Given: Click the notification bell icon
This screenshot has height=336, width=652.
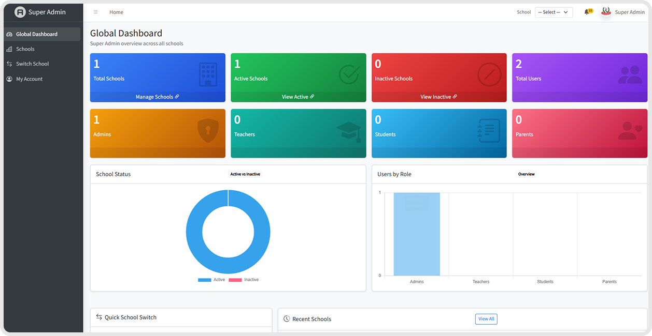Looking at the screenshot, I should click(587, 12).
